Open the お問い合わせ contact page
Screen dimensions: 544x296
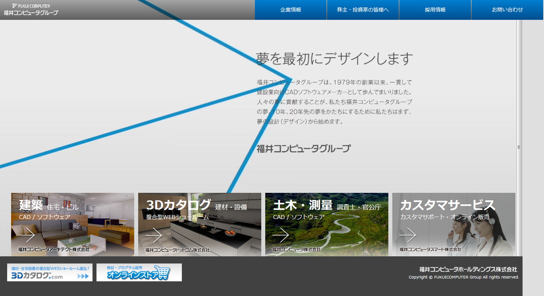pos(507,10)
